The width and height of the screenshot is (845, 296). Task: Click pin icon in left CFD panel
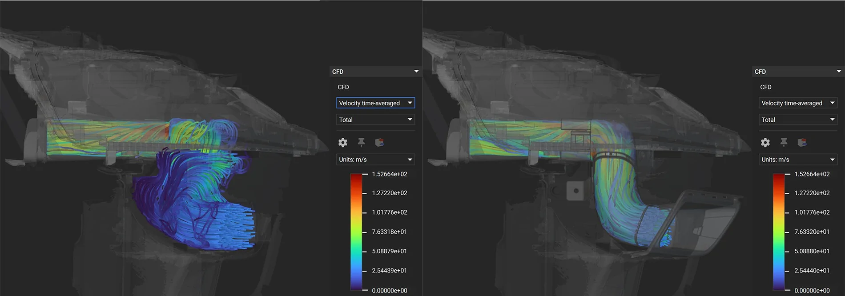[x=361, y=142]
